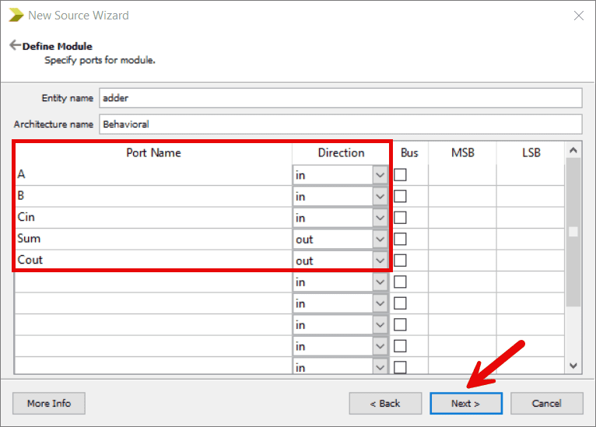596x427 pixels.
Task: Close the New Source Wizard window
Action: [579, 16]
